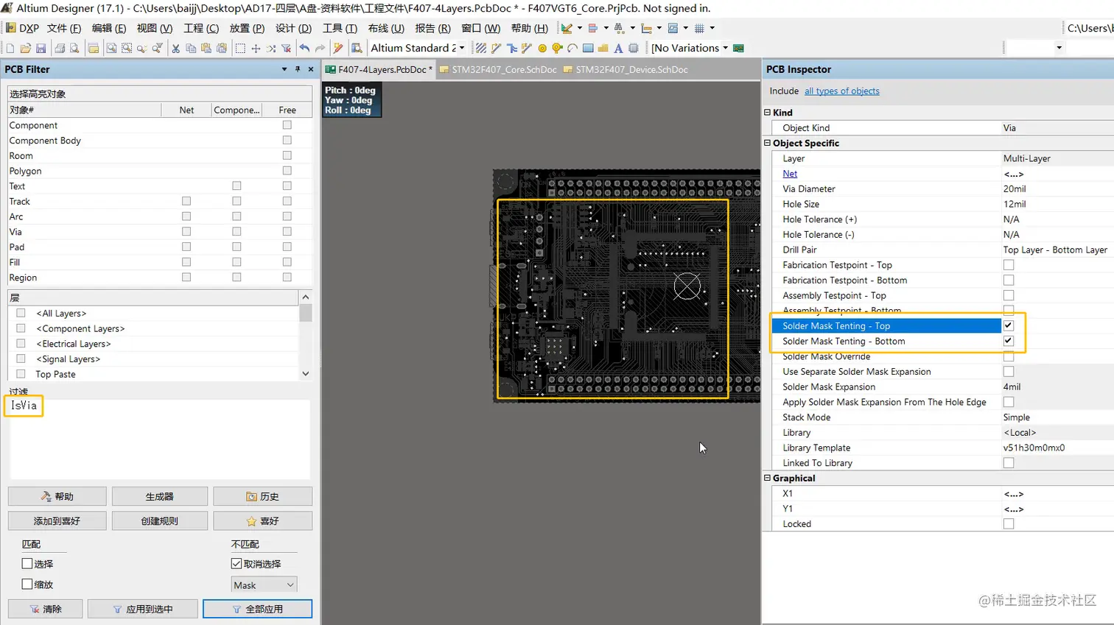The height and width of the screenshot is (625, 1114).
Task: Click the 'all types of objects' link
Action: (841, 91)
